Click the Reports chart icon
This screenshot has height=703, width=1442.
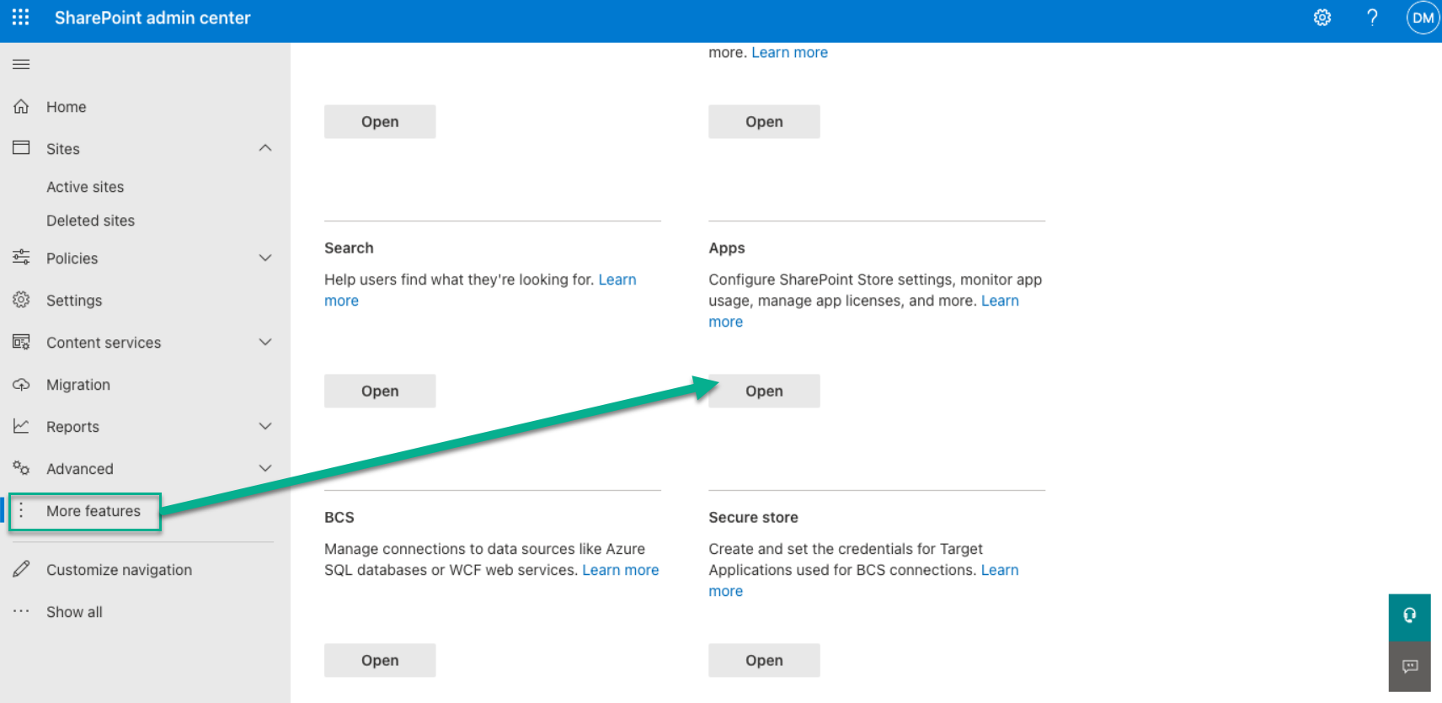pos(21,426)
